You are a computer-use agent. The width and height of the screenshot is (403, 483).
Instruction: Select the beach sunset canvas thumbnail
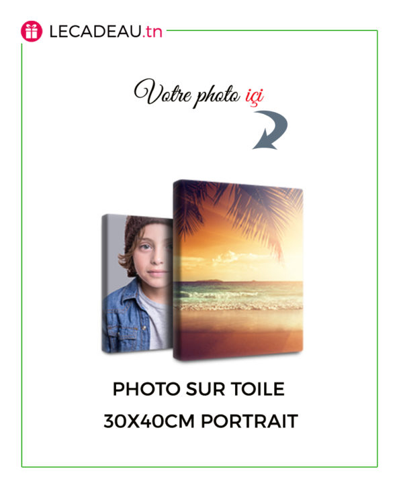tap(238, 270)
